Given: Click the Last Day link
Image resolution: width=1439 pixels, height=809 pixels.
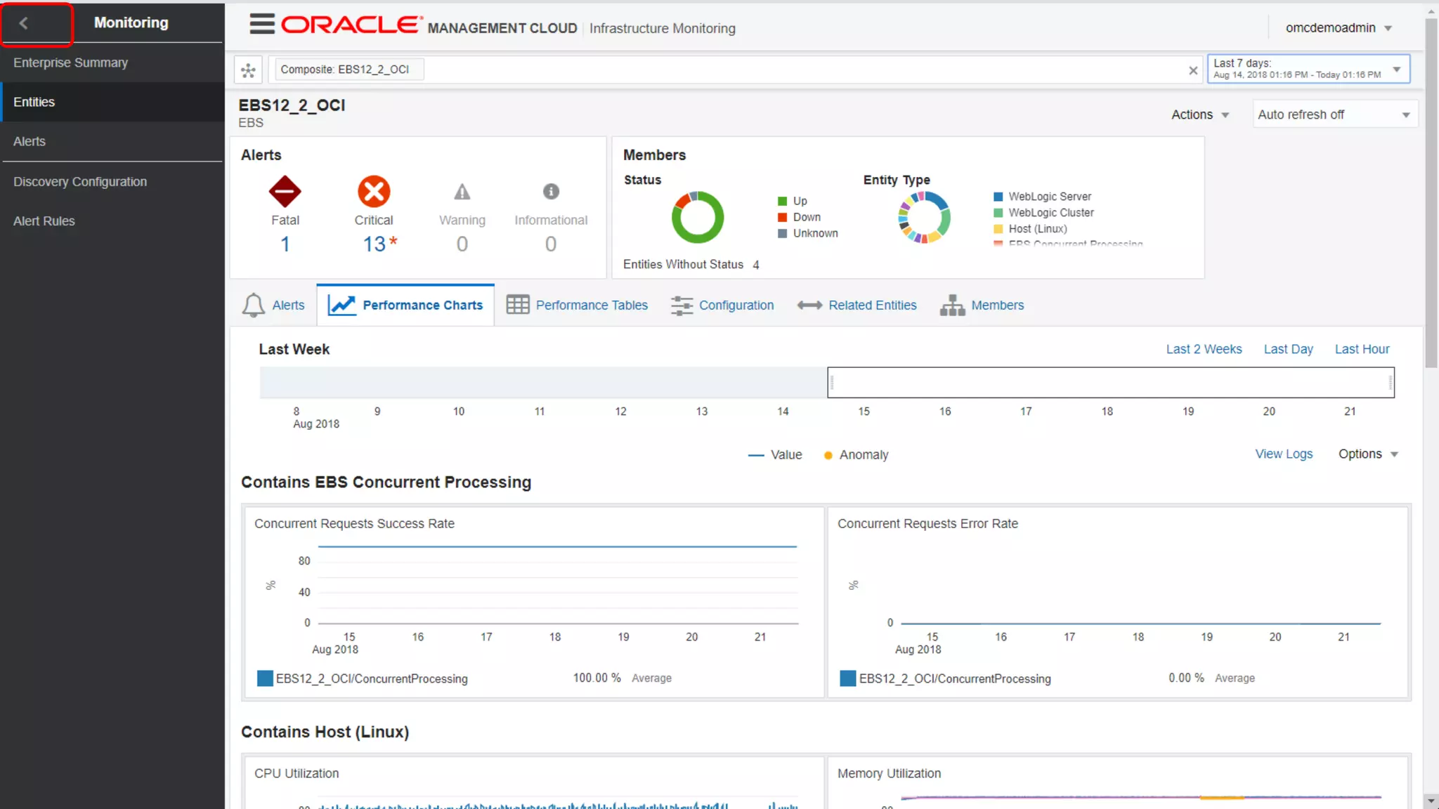Looking at the screenshot, I should click(x=1288, y=349).
